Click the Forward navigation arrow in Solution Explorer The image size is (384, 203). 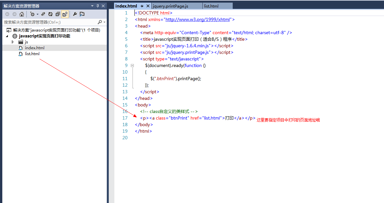point(15,14)
